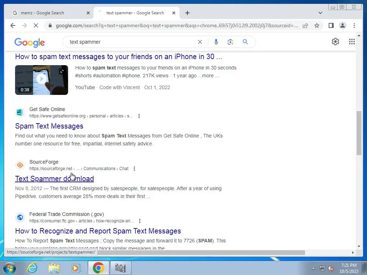Open Windows Media Player from taskbar
Viewport: 367px width, 275px height.
coord(76,268)
